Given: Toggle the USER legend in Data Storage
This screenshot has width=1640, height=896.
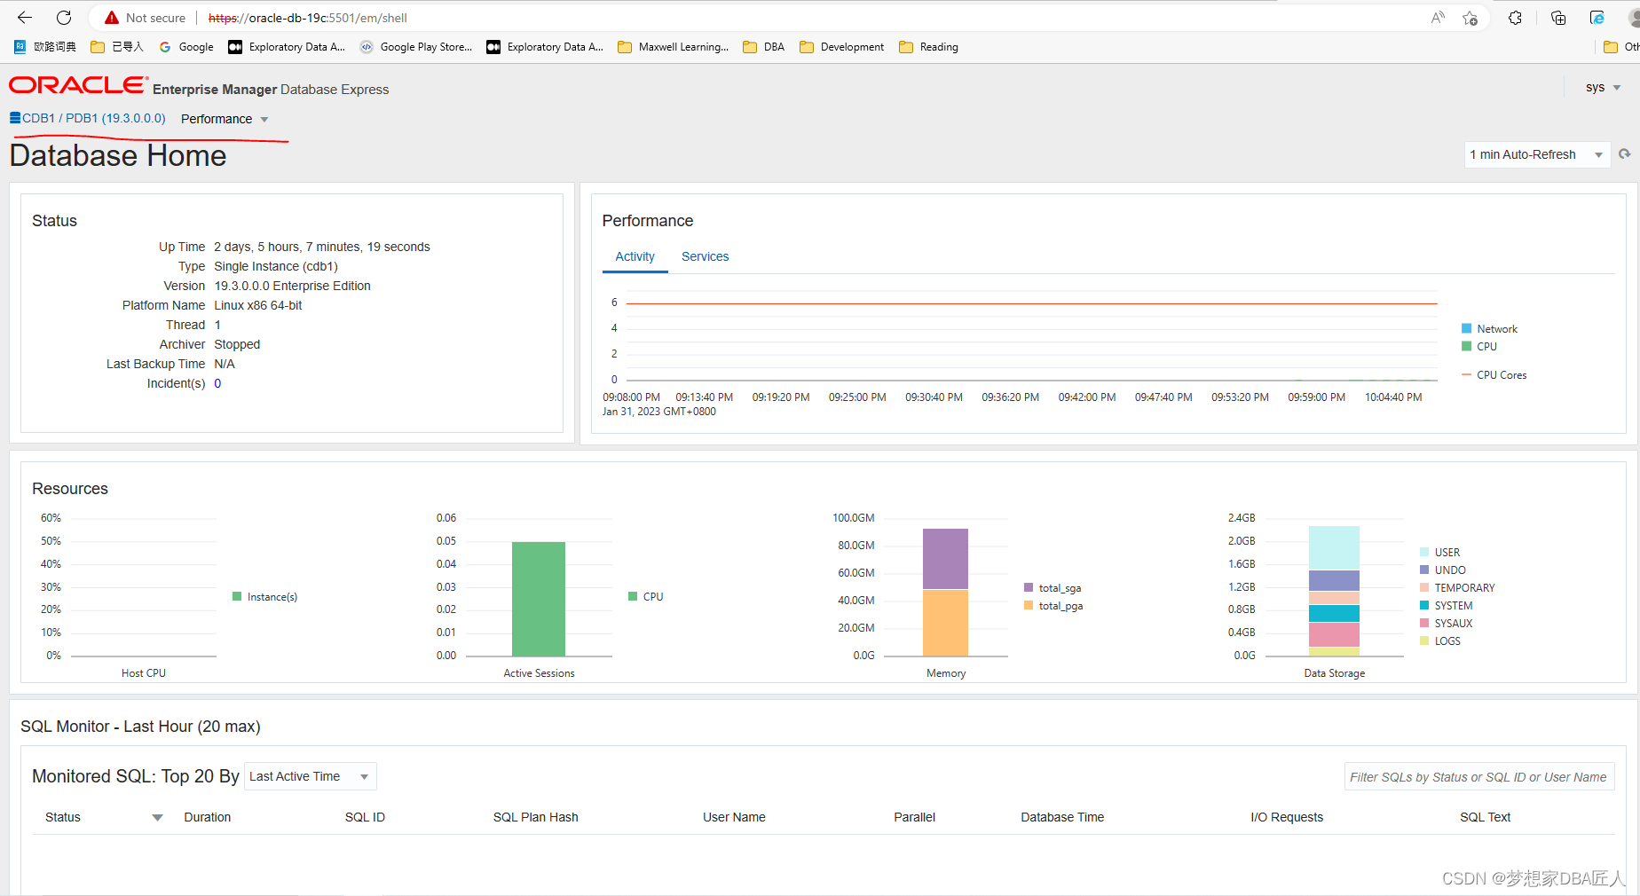Looking at the screenshot, I should (x=1439, y=552).
